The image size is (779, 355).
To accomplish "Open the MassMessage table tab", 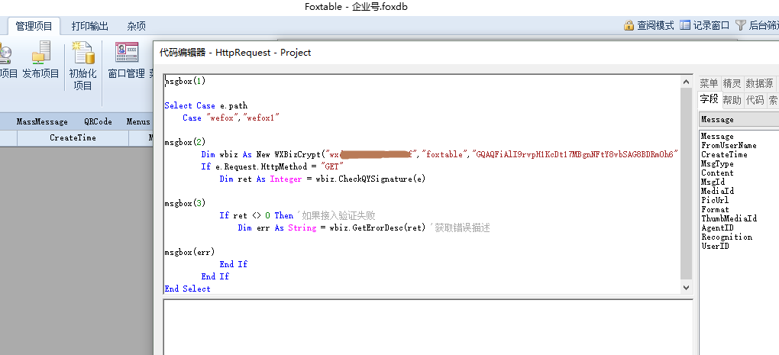I will coord(42,121).
